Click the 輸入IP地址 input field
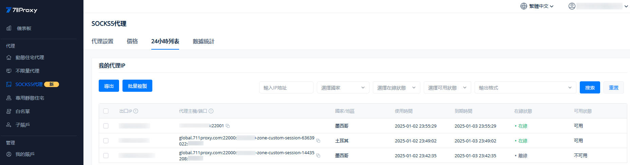 (286, 88)
